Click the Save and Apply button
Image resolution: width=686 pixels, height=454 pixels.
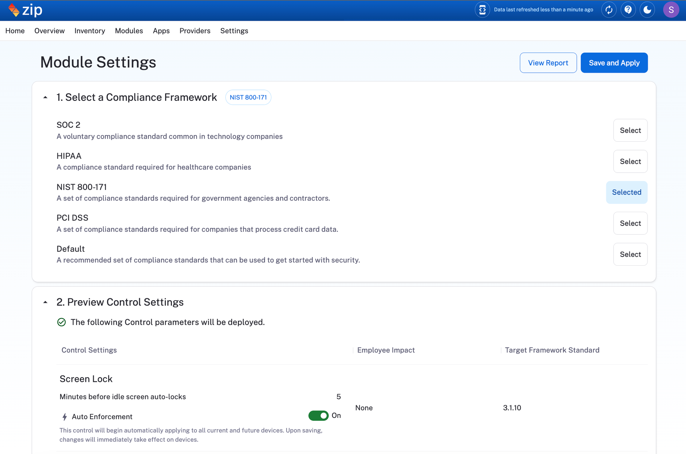point(614,63)
